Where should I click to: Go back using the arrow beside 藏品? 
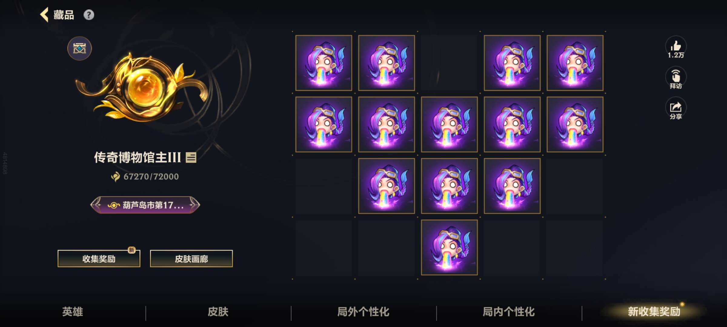pos(44,15)
